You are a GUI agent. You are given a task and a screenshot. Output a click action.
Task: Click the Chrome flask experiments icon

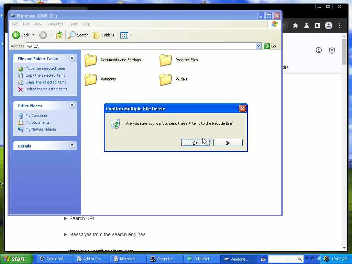point(306,25)
